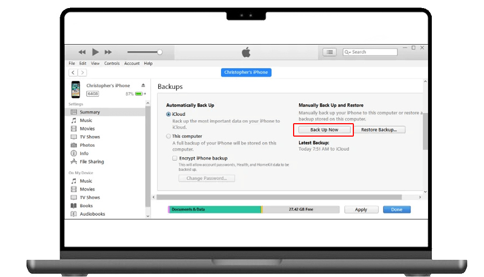Focus the Search field
The width and height of the screenshot is (484, 277).
[x=370, y=52]
